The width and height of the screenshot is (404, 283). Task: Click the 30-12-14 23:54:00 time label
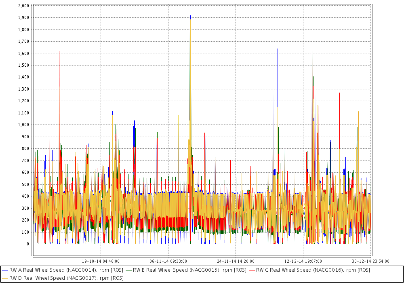(x=370, y=261)
